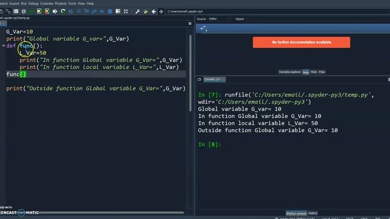
Task: Click the L_Var=50 code line
Action: pos(33,53)
